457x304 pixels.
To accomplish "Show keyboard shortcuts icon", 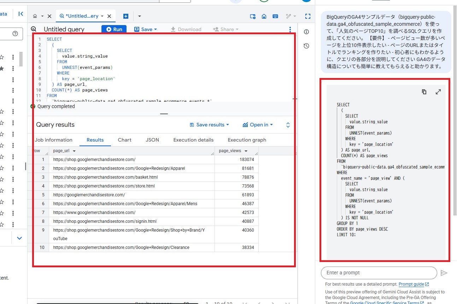I will click(275, 16).
